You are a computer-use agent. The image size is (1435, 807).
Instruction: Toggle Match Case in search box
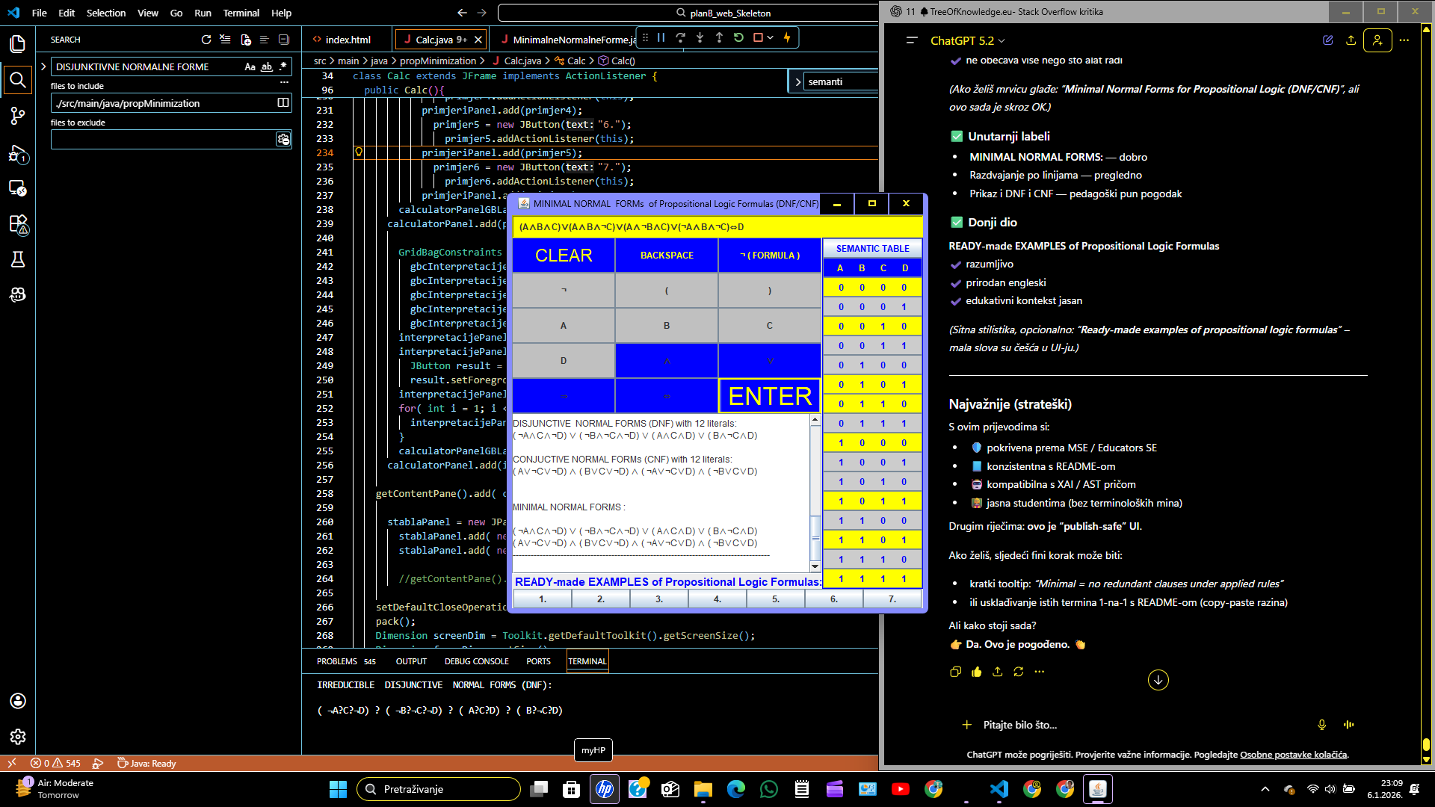pos(250,67)
